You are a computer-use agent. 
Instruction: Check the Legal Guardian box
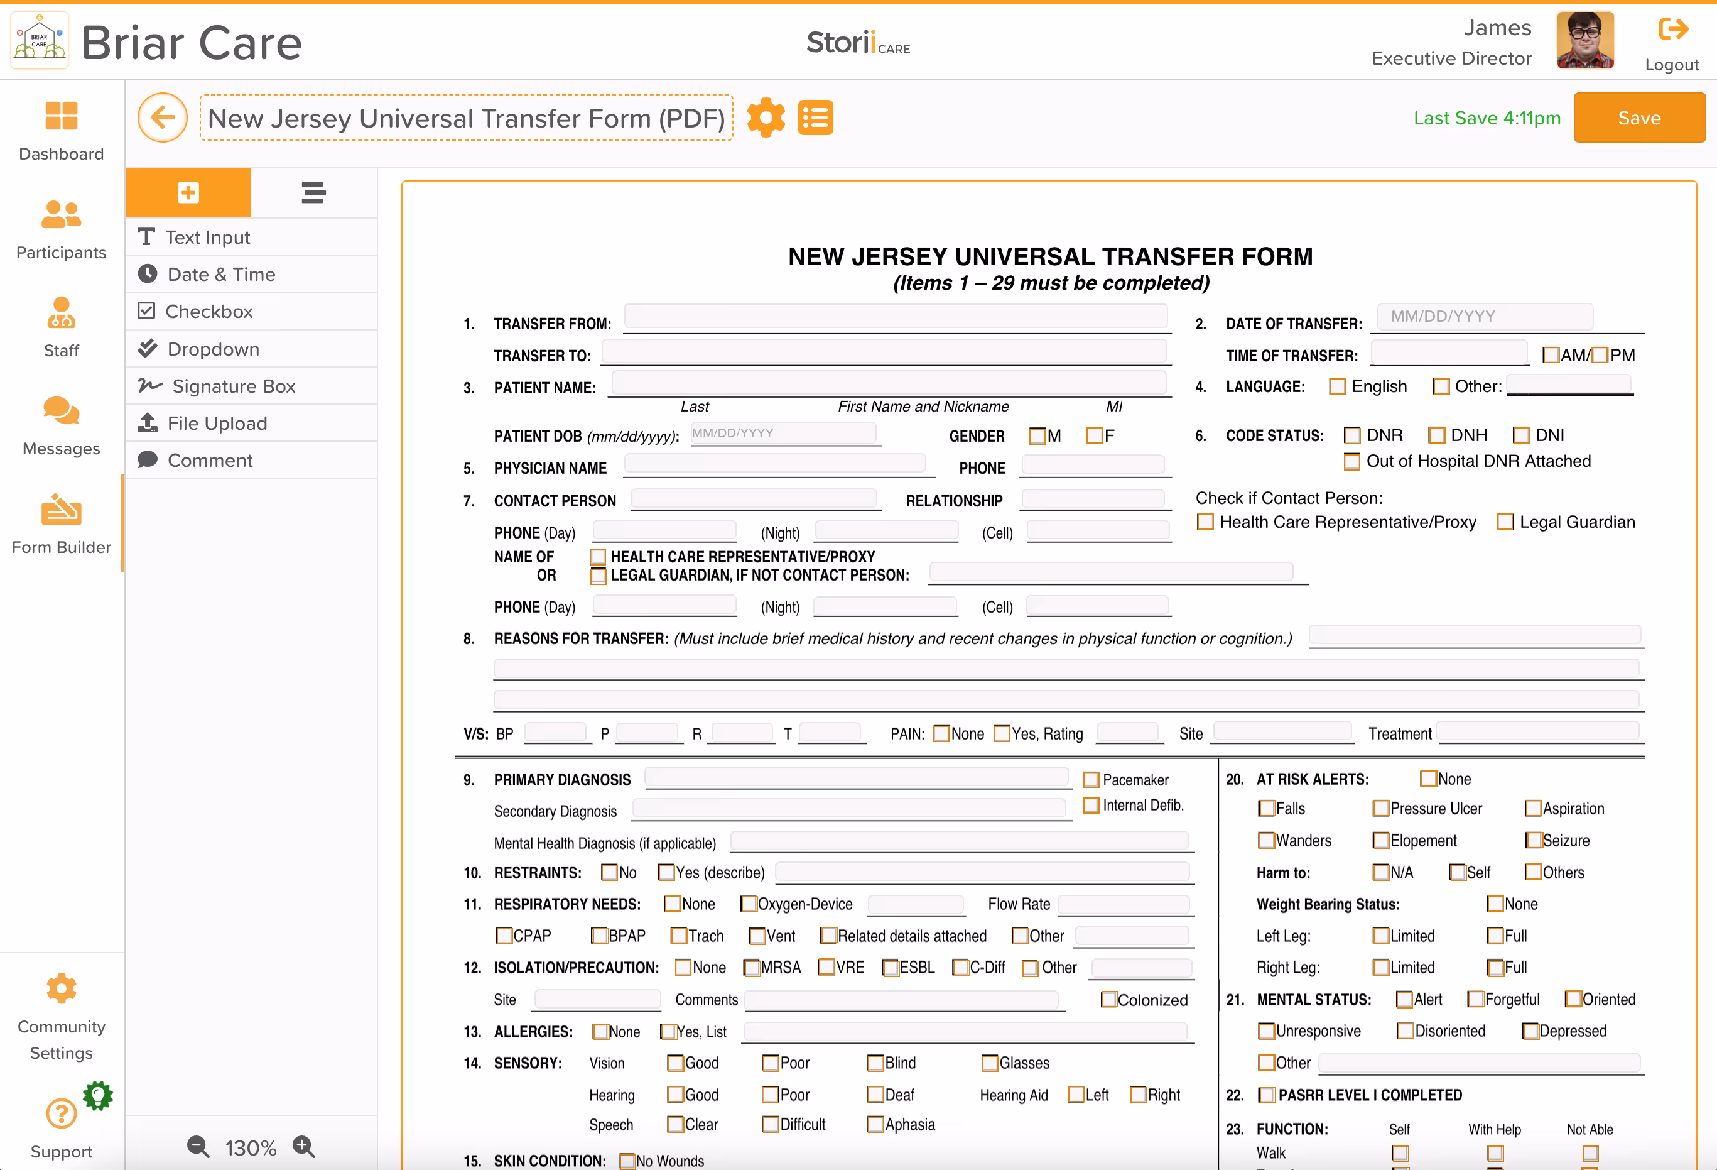click(x=1505, y=523)
